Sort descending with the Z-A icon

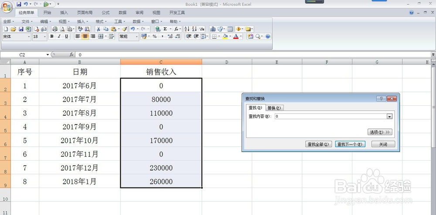point(194,29)
